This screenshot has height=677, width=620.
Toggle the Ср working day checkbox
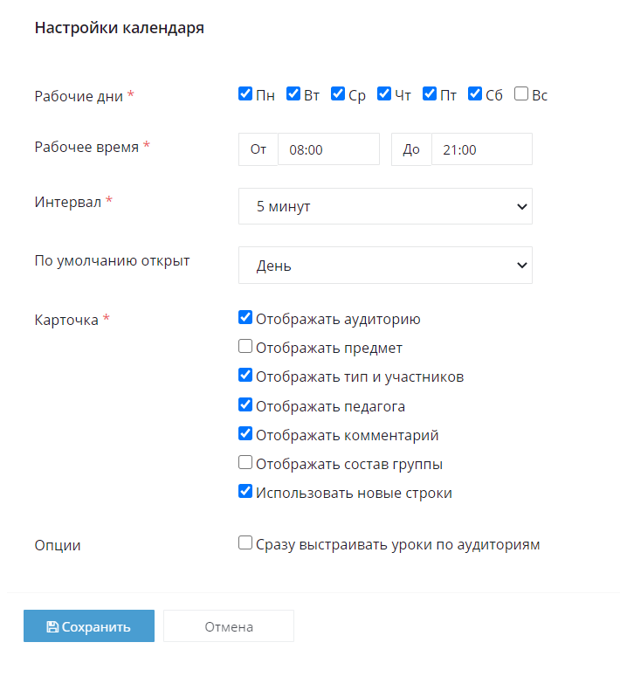pos(338,93)
